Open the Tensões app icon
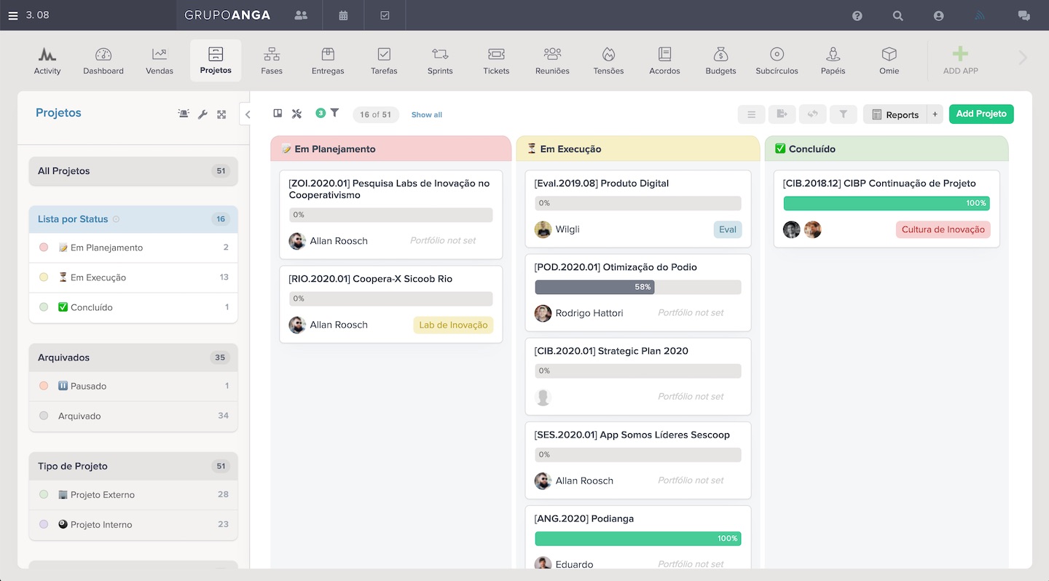Image resolution: width=1049 pixels, height=581 pixels. (x=608, y=60)
